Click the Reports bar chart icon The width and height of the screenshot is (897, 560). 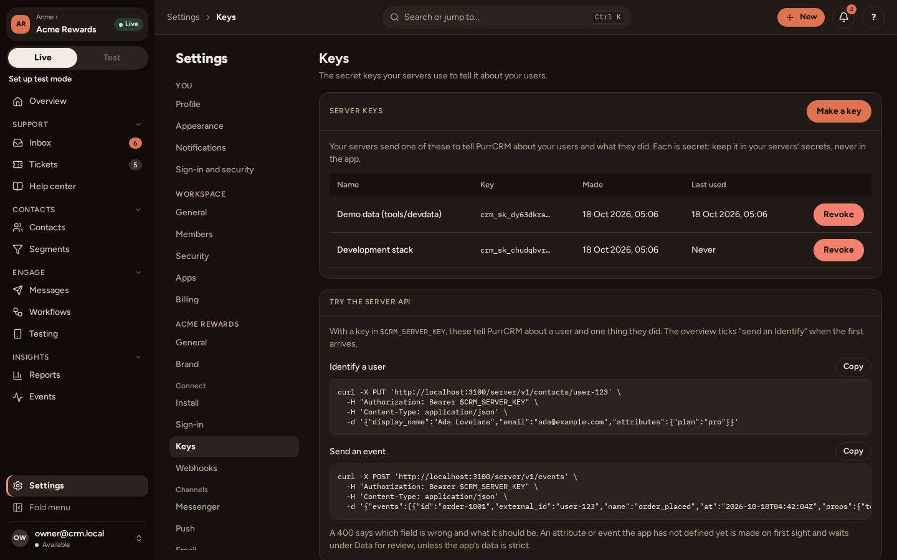pyautogui.click(x=18, y=375)
